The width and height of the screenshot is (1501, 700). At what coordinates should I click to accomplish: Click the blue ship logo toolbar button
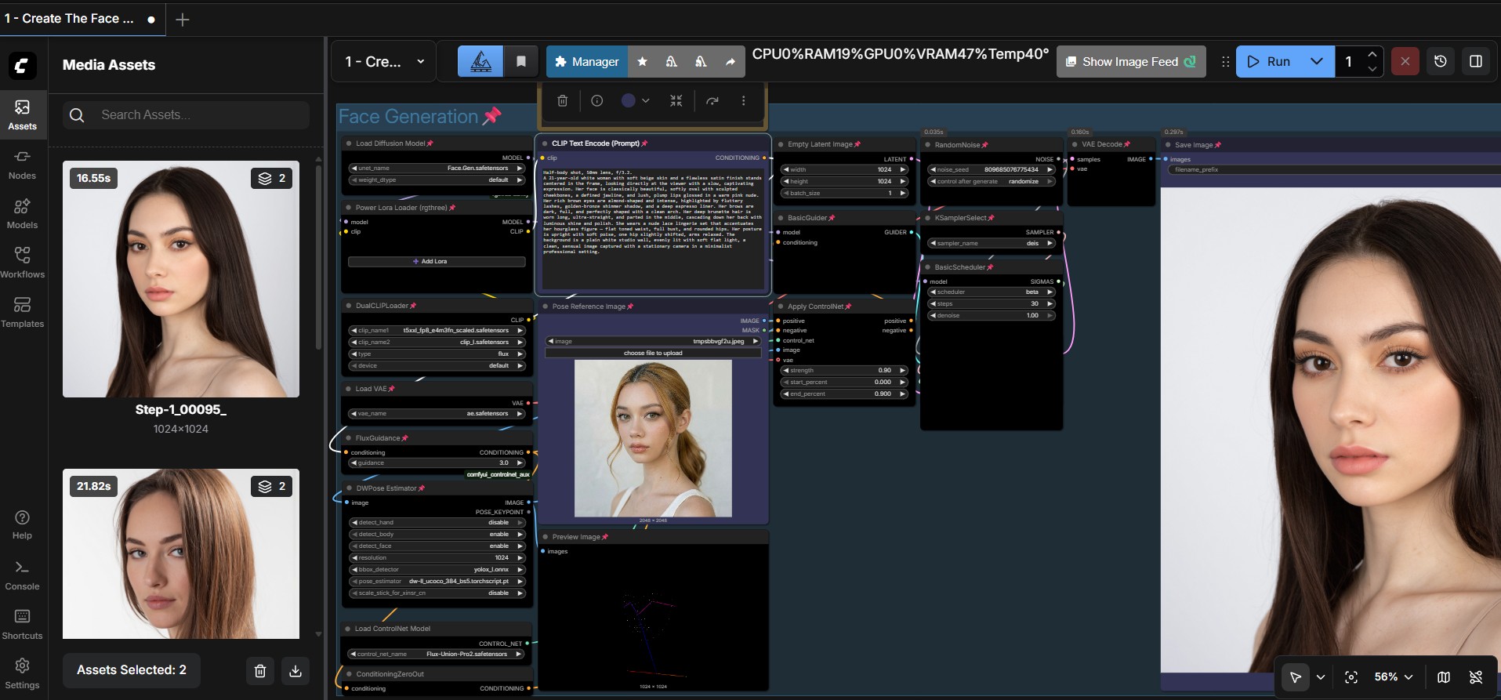pos(480,61)
